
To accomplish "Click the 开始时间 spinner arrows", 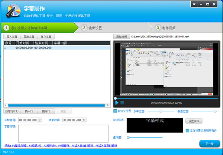I will [39, 120].
